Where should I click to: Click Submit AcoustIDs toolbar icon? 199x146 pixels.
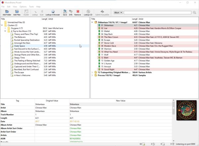[102, 11]
